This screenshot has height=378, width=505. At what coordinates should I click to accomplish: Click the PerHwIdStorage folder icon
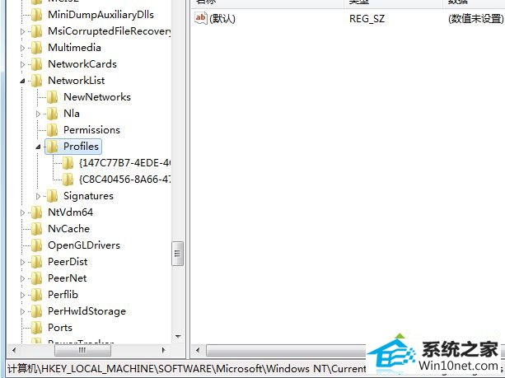click(x=36, y=311)
